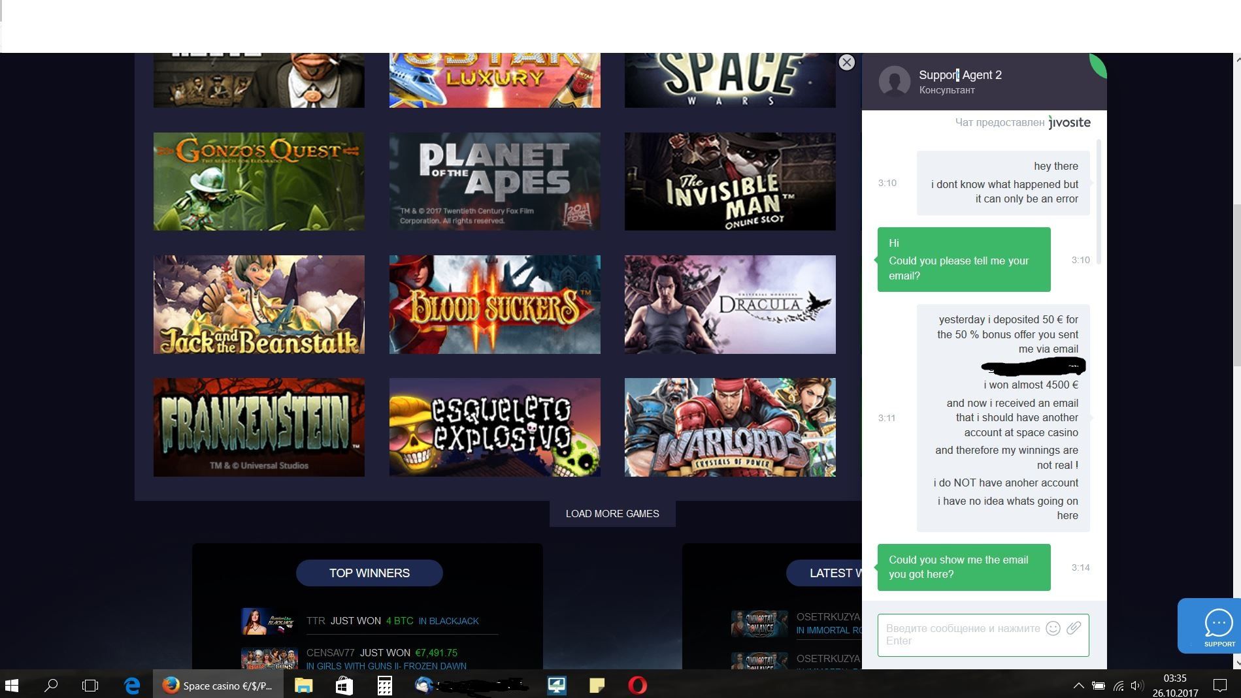Open the taskbar clock and calendar
The height and width of the screenshot is (698, 1241).
pyautogui.click(x=1175, y=686)
